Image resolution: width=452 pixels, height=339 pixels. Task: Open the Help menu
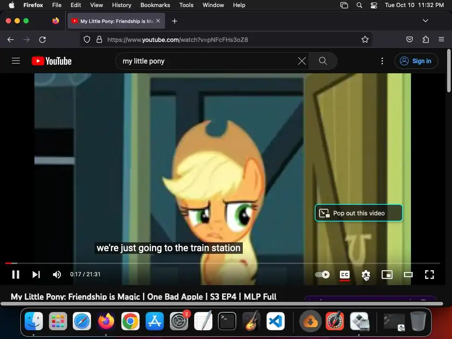[x=239, y=5]
